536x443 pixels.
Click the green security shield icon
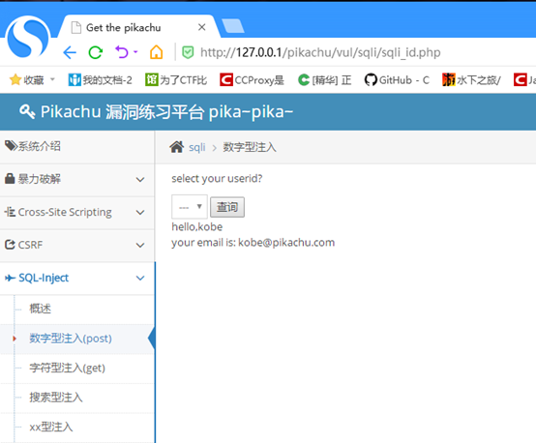[188, 52]
